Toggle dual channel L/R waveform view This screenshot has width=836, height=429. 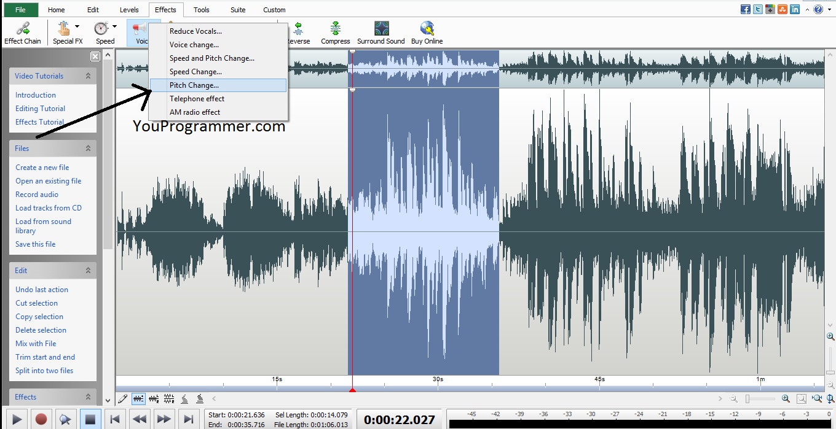coord(169,399)
